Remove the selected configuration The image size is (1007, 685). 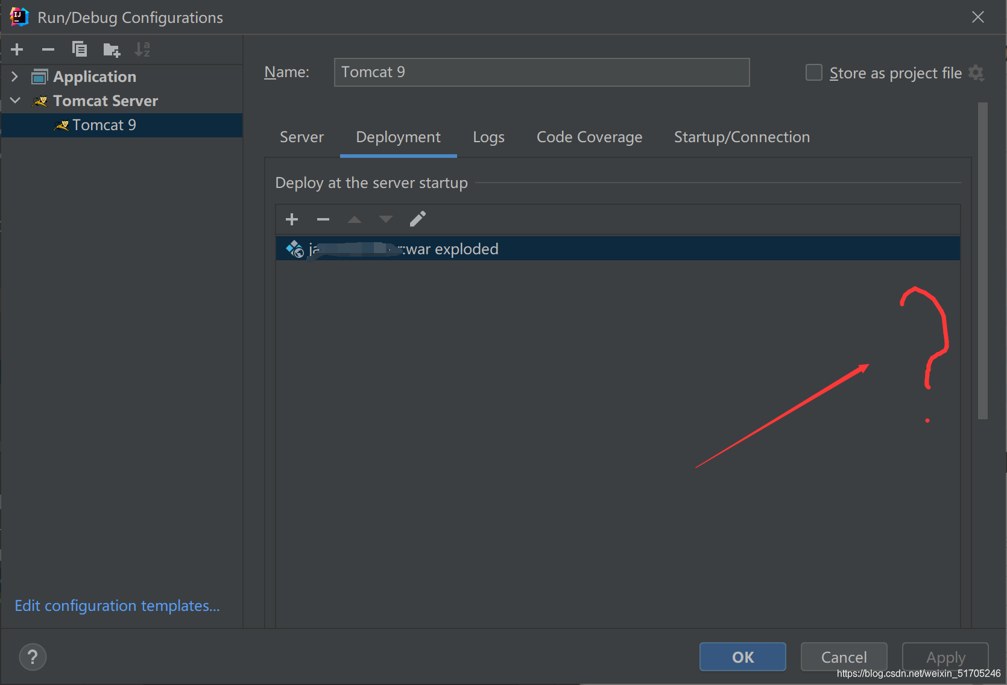(x=48, y=49)
